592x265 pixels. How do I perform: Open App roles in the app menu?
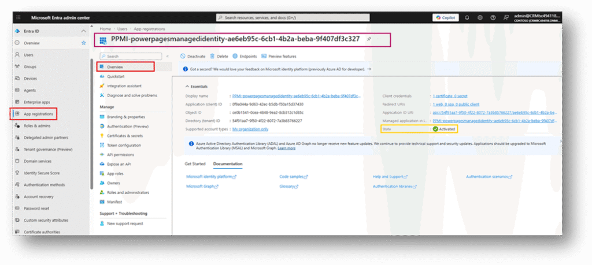click(115, 174)
